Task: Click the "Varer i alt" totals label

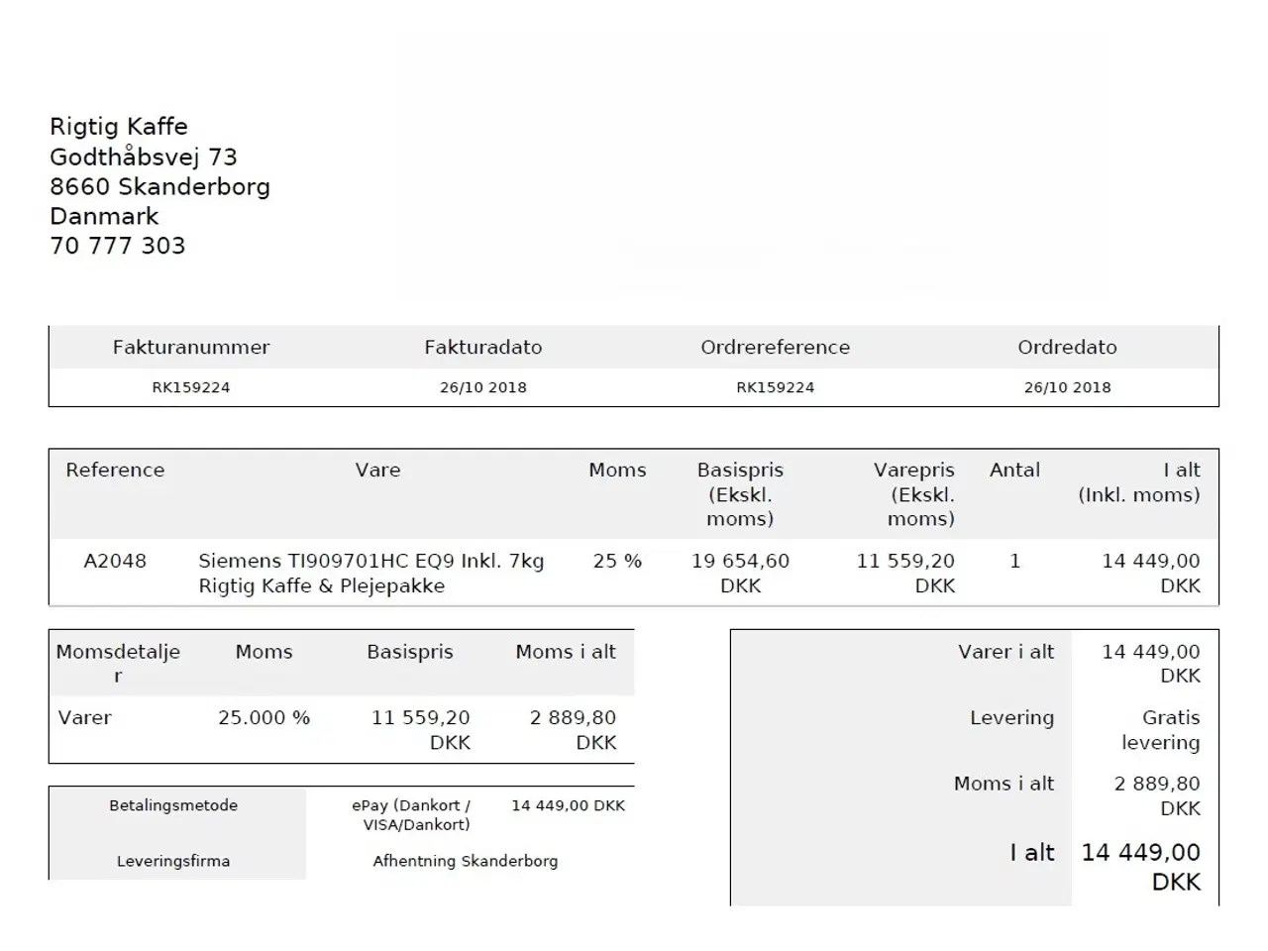Action: point(1005,652)
